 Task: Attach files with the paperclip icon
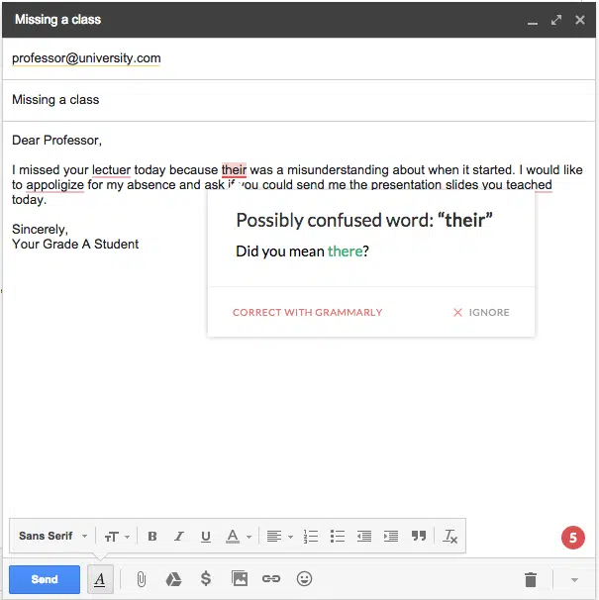pyautogui.click(x=142, y=579)
